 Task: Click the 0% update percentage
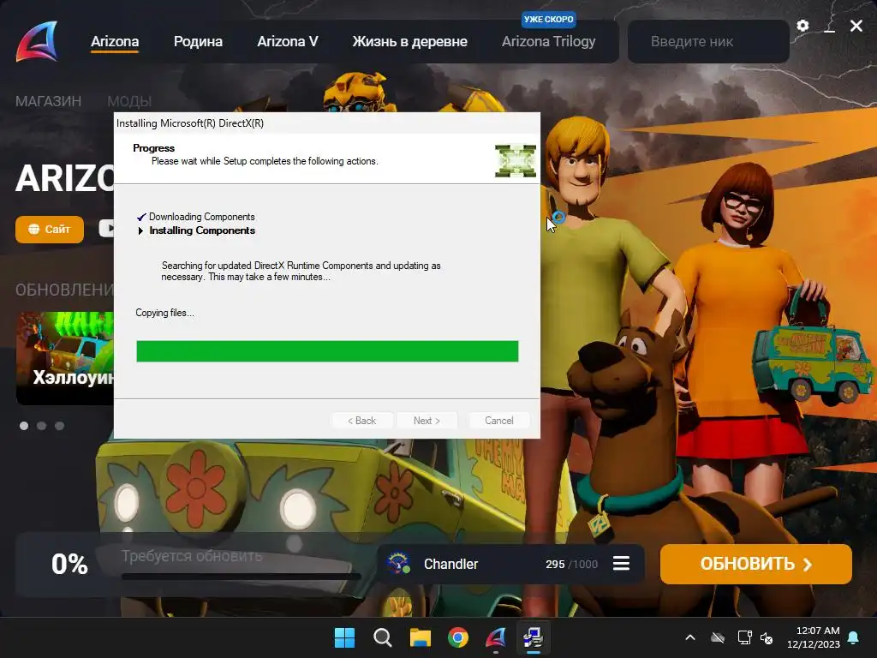(70, 564)
